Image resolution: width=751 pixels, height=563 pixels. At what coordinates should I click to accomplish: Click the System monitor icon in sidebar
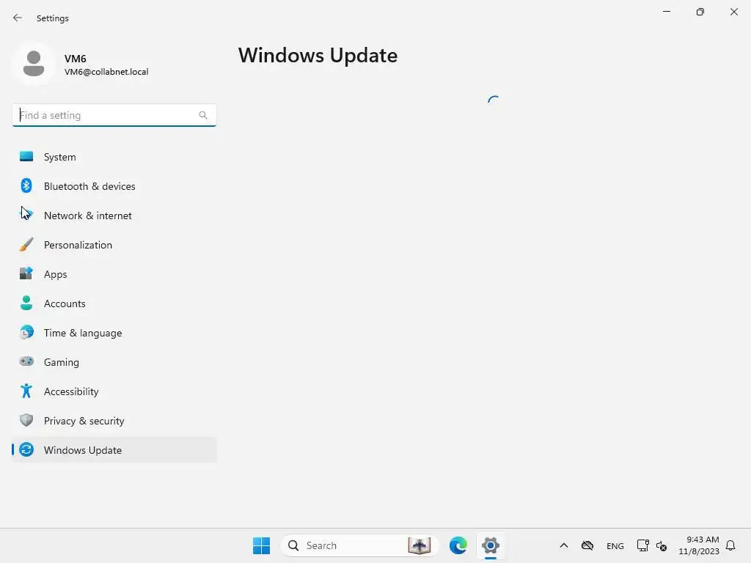(26, 157)
